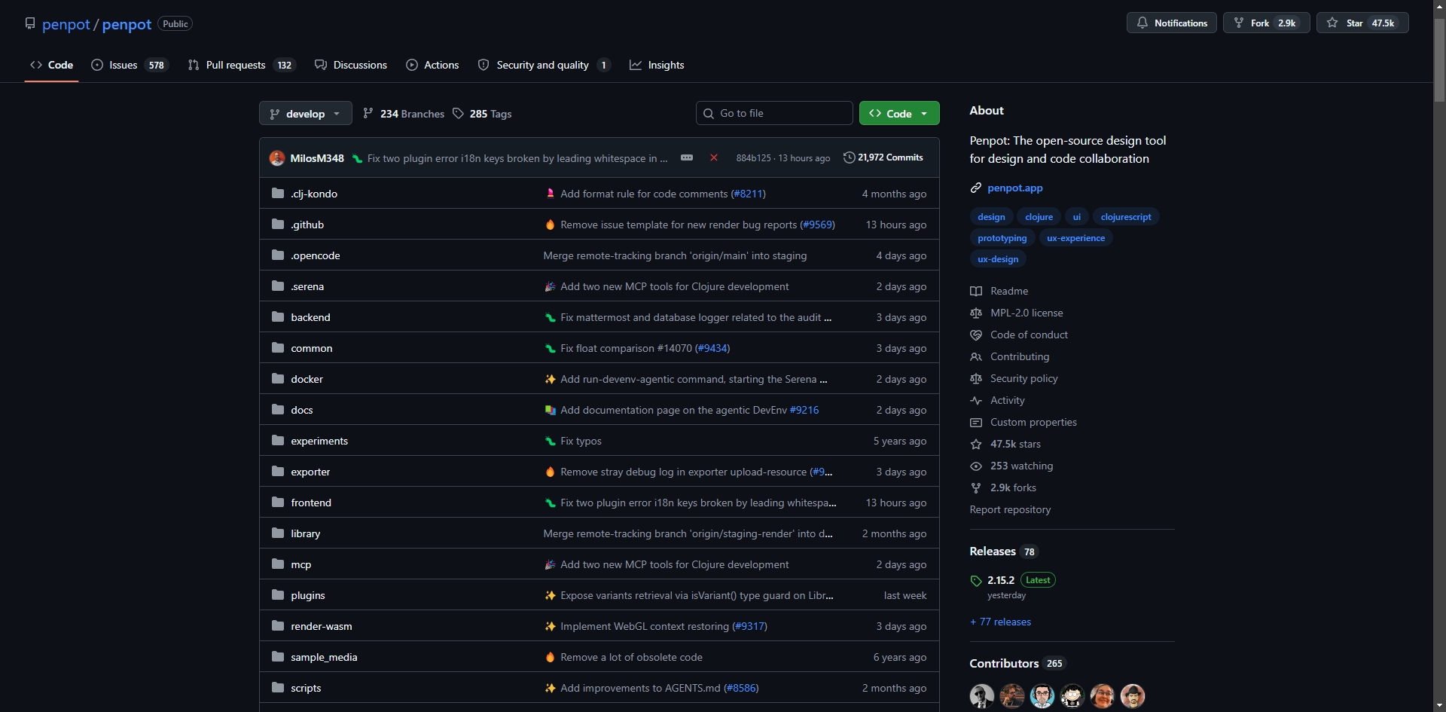
Task: Click the folder icon for backend
Action: 278,317
